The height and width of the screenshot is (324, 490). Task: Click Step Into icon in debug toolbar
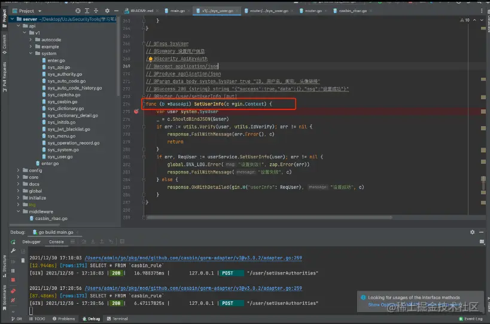pos(93,242)
